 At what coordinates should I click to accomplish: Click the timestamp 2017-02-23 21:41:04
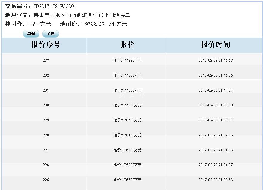pyautogui.click(x=215, y=90)
